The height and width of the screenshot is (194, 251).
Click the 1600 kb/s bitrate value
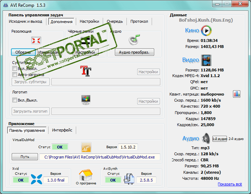tap(211, 100)
